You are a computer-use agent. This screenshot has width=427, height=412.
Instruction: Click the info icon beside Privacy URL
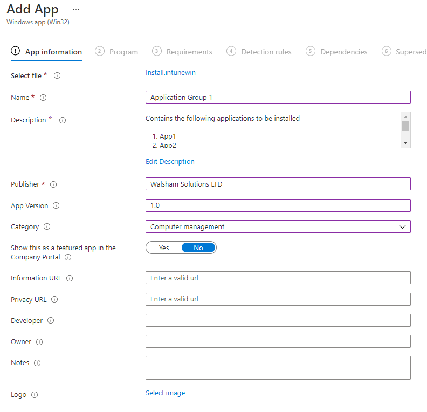(54, 299)
